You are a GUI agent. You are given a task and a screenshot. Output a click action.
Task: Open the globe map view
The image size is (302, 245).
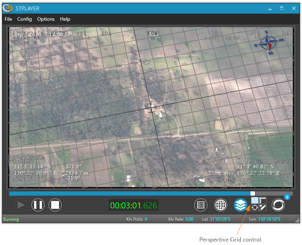(x=221, y=205)
